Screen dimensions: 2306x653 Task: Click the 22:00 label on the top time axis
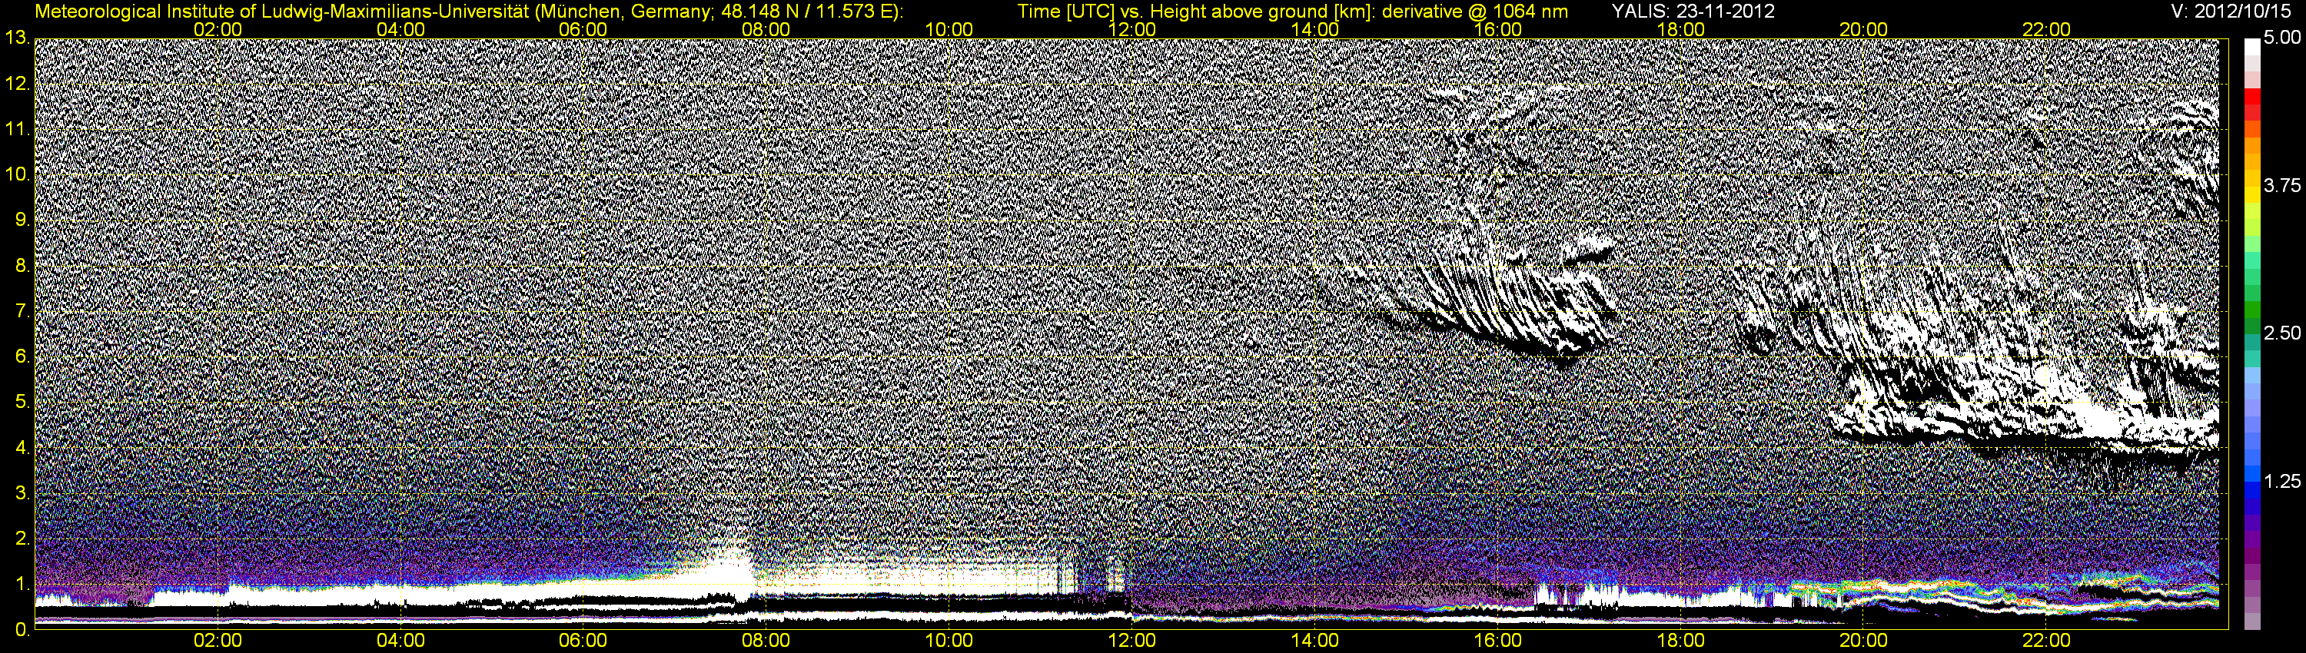2046,29
